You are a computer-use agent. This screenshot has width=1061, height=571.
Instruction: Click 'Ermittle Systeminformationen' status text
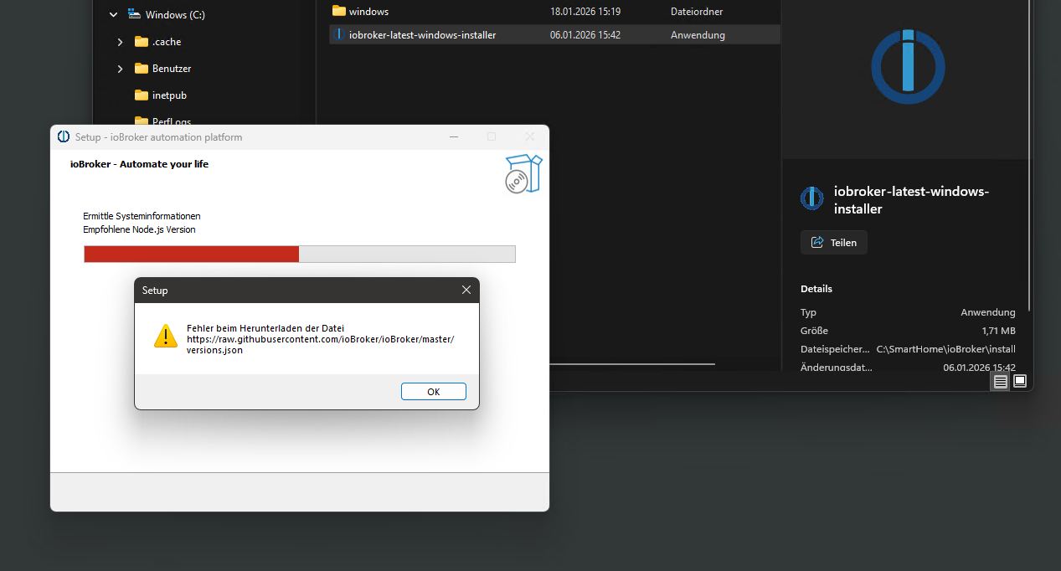point(142,216)
